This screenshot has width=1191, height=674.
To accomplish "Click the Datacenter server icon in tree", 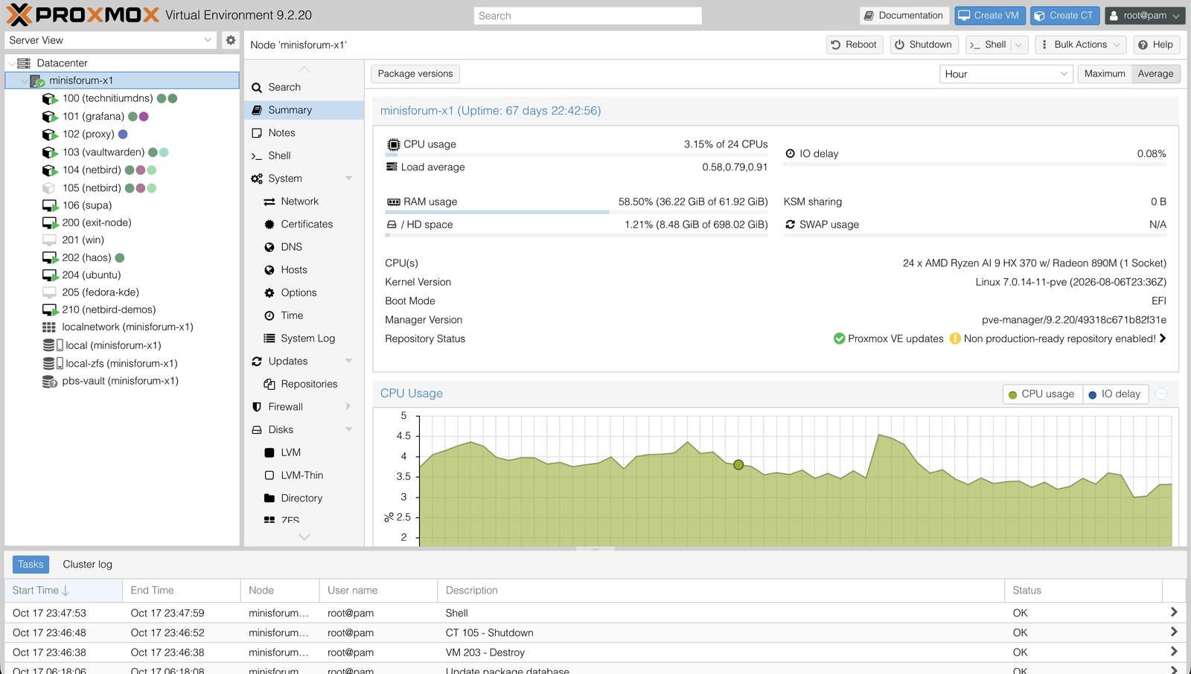I will click(24, 63).
